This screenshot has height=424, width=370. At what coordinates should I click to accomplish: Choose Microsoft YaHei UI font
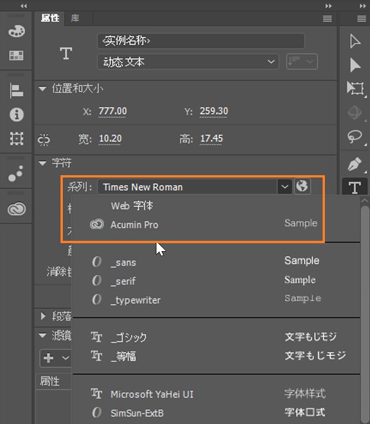click(x=216, y=394)
